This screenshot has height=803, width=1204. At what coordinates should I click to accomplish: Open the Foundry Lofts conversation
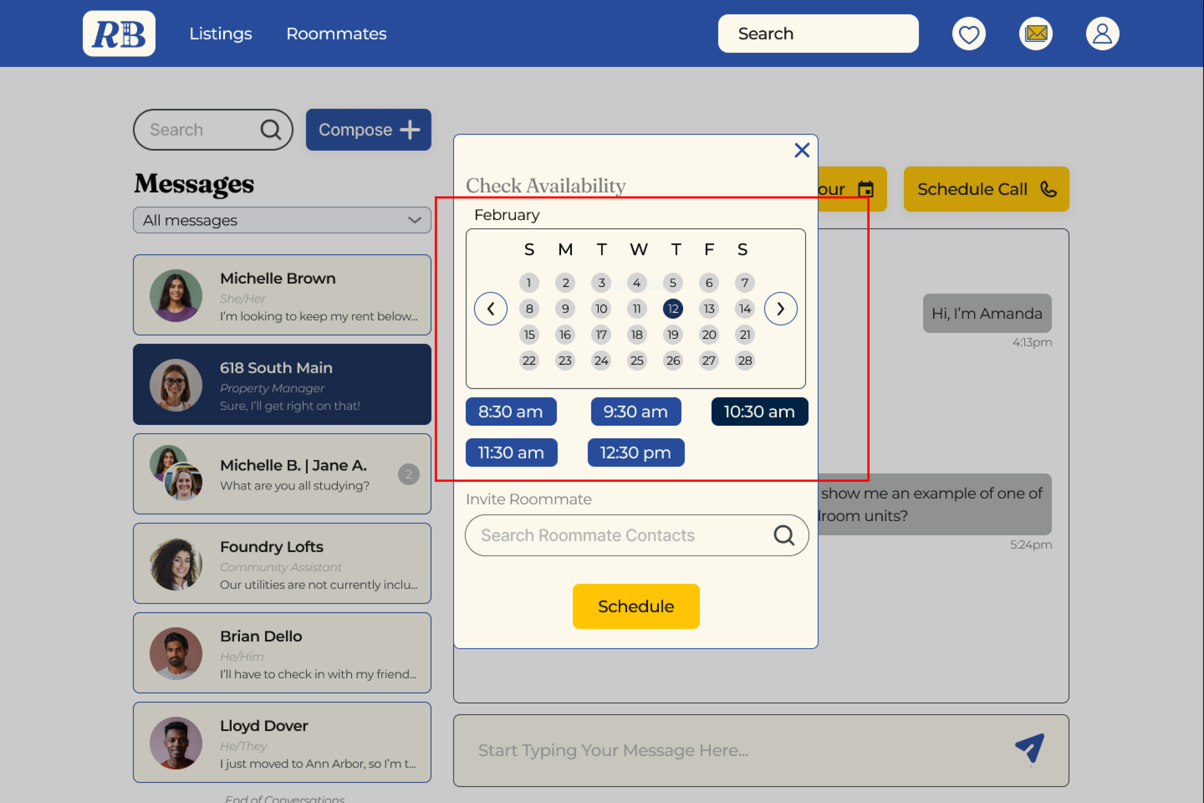pos(282,563)
